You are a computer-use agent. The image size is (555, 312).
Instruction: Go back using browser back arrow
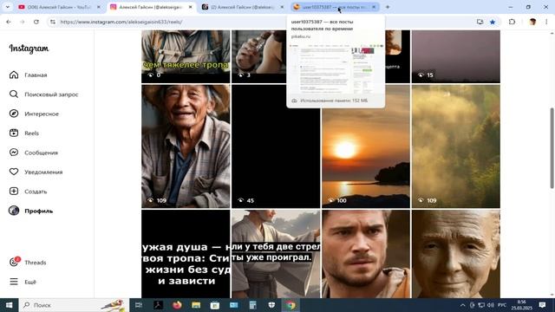[9, 22]
